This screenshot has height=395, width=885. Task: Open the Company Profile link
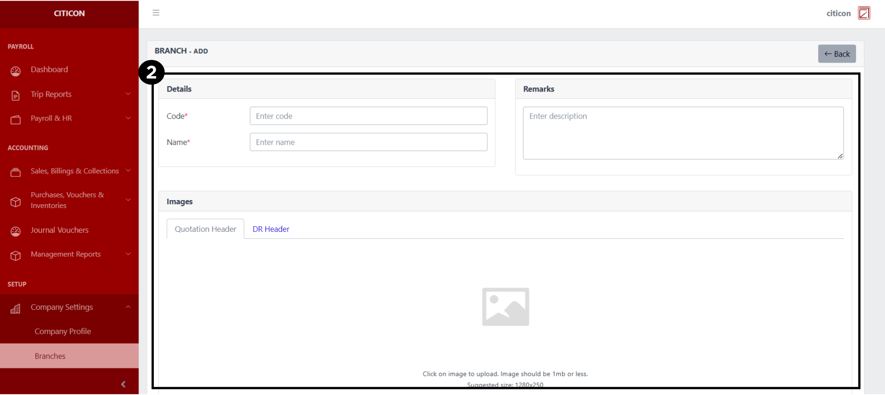tap(63, 331)
